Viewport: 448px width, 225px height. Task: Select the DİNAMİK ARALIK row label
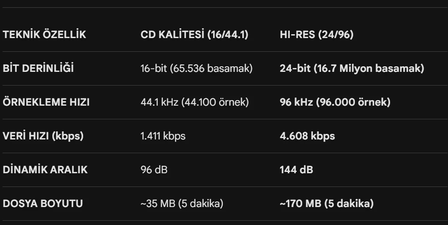(45, 170)
